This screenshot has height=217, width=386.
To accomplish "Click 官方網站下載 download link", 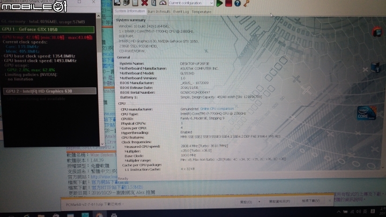I will 110,182.
